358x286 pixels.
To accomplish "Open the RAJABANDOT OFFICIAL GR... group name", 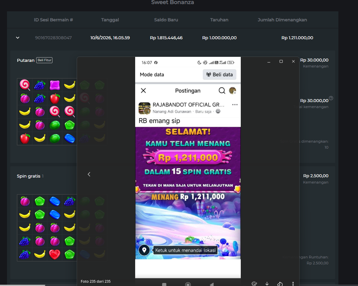I will pyautogui.click(x=188, y=105).
